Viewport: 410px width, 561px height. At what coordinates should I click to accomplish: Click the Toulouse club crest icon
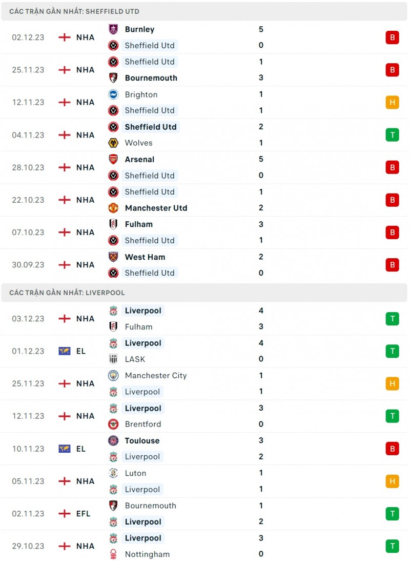coord(114,440)
